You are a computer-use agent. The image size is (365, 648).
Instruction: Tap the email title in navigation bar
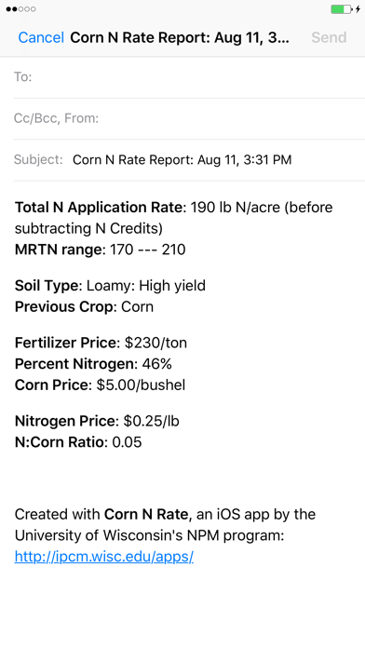click(x=180, y=37)
